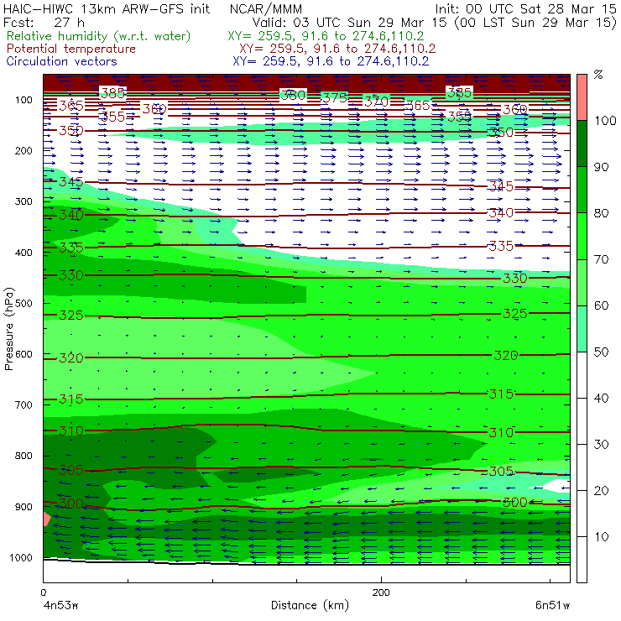Click the '10' colorbar value label

601,537
